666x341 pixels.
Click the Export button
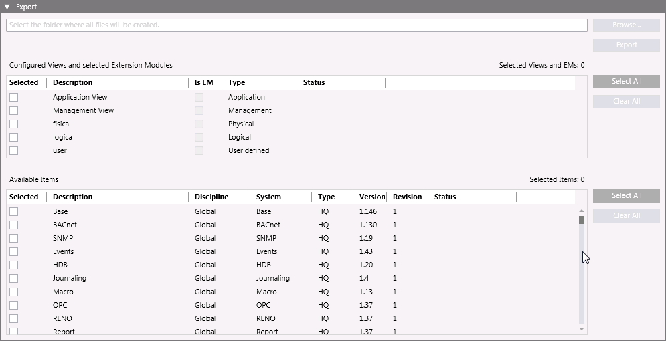coord(626,45)
